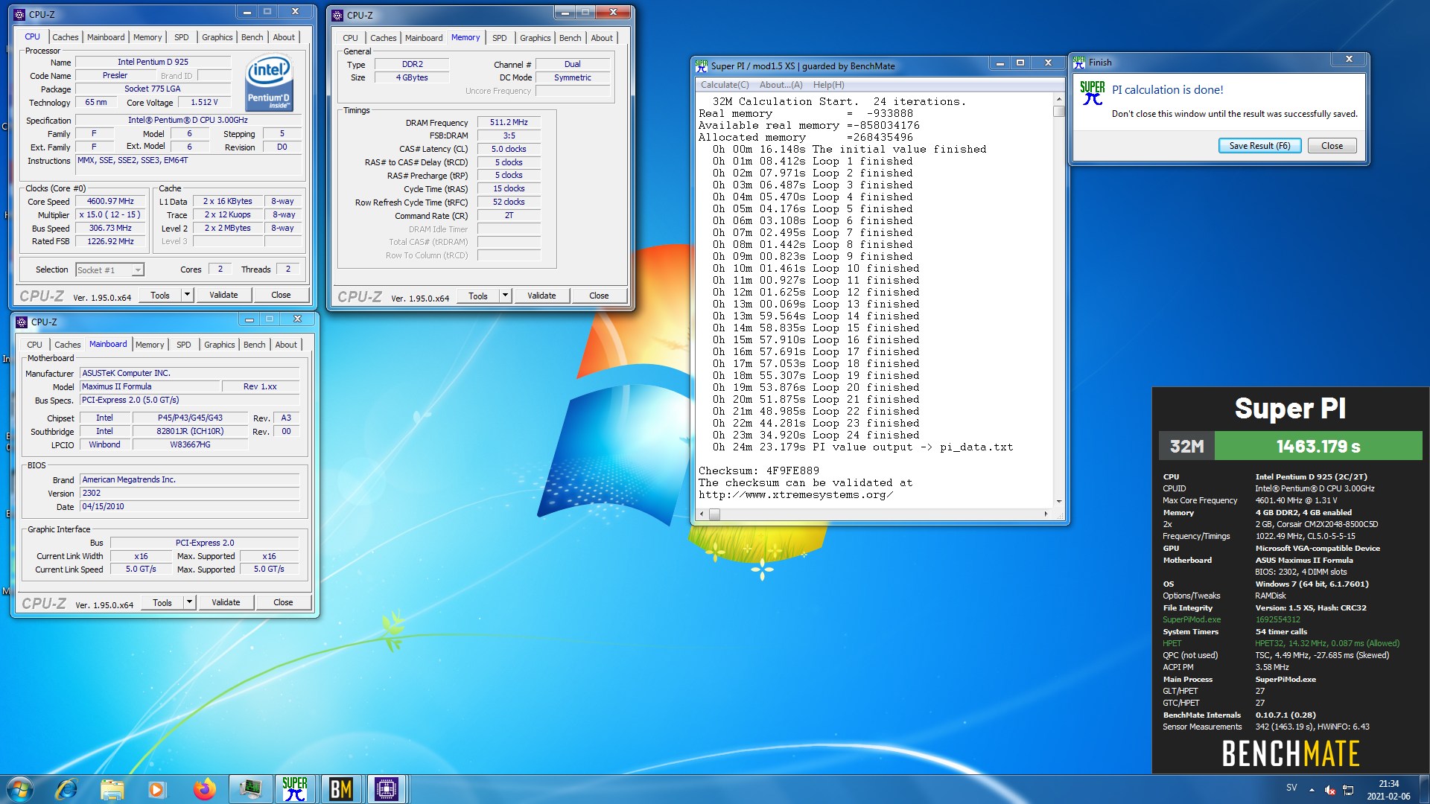This screenshot has width=1430, height=804.
Task: Click the Super PI logo in Finish dialog
Action: (1093, 93)
